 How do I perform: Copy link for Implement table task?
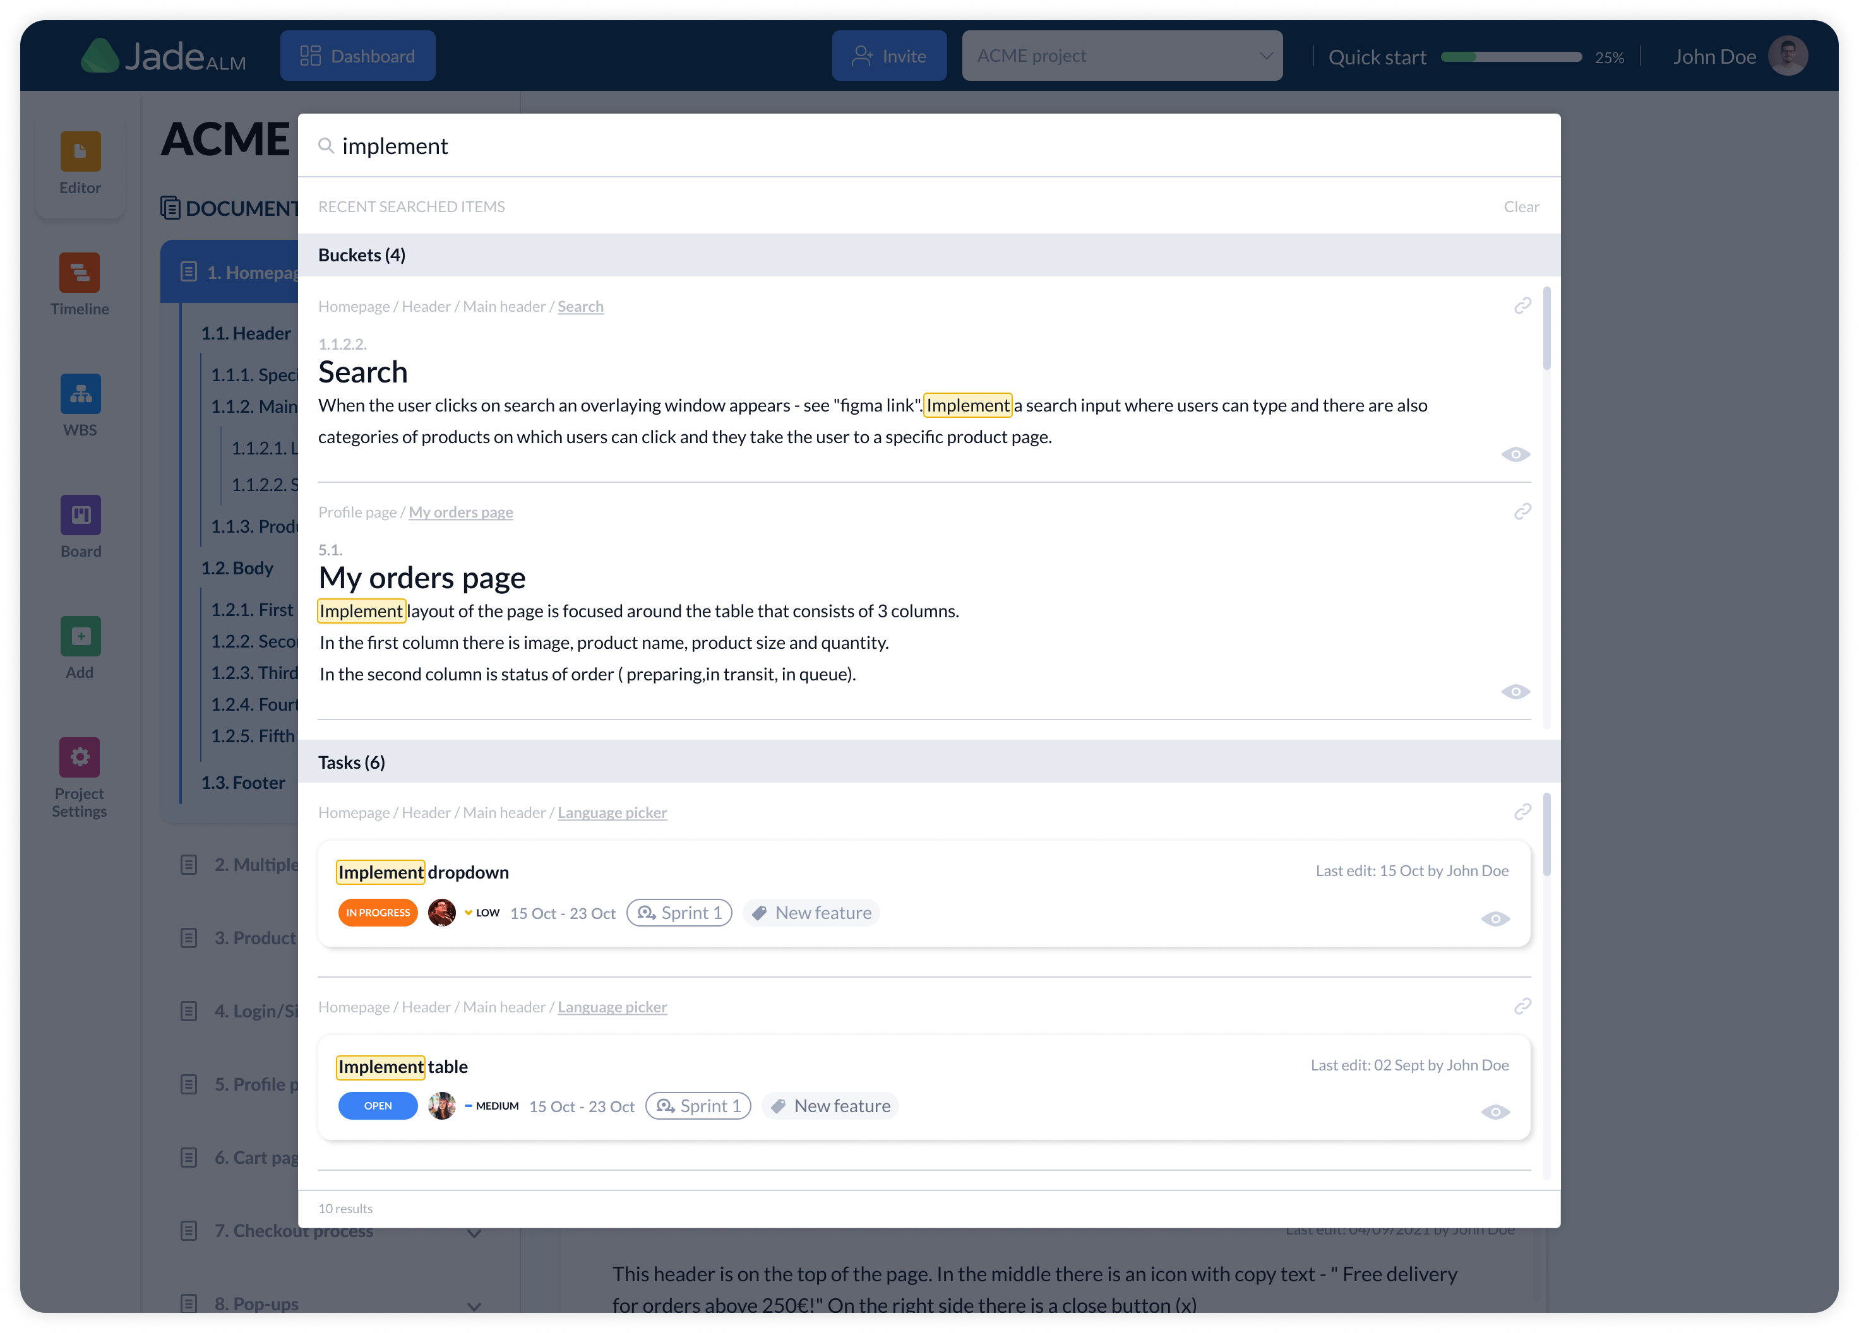point(1522,1006)
